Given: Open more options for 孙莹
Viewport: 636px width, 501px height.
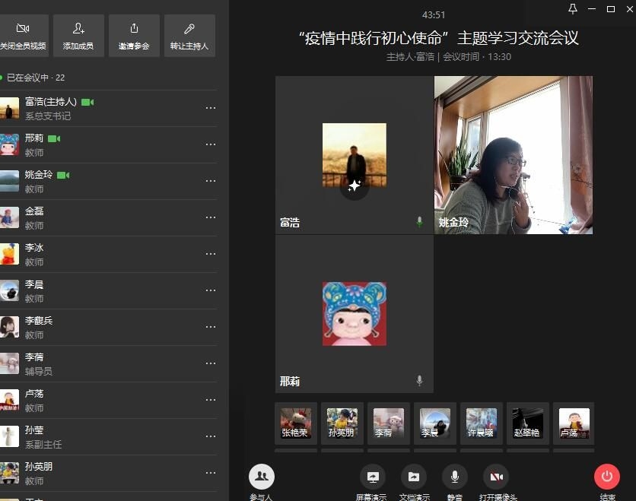Looking at the screenshot, I should click(211, 436).
